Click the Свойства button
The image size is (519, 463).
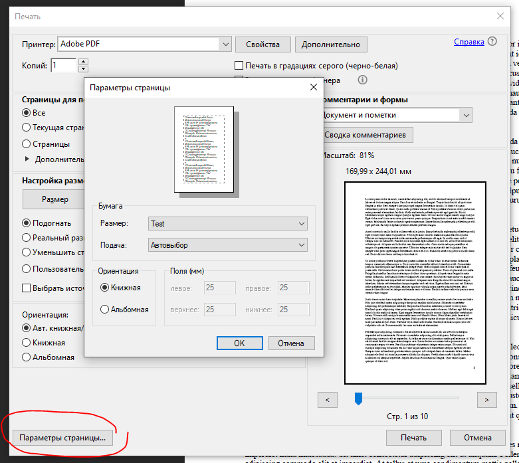(262, 45)
